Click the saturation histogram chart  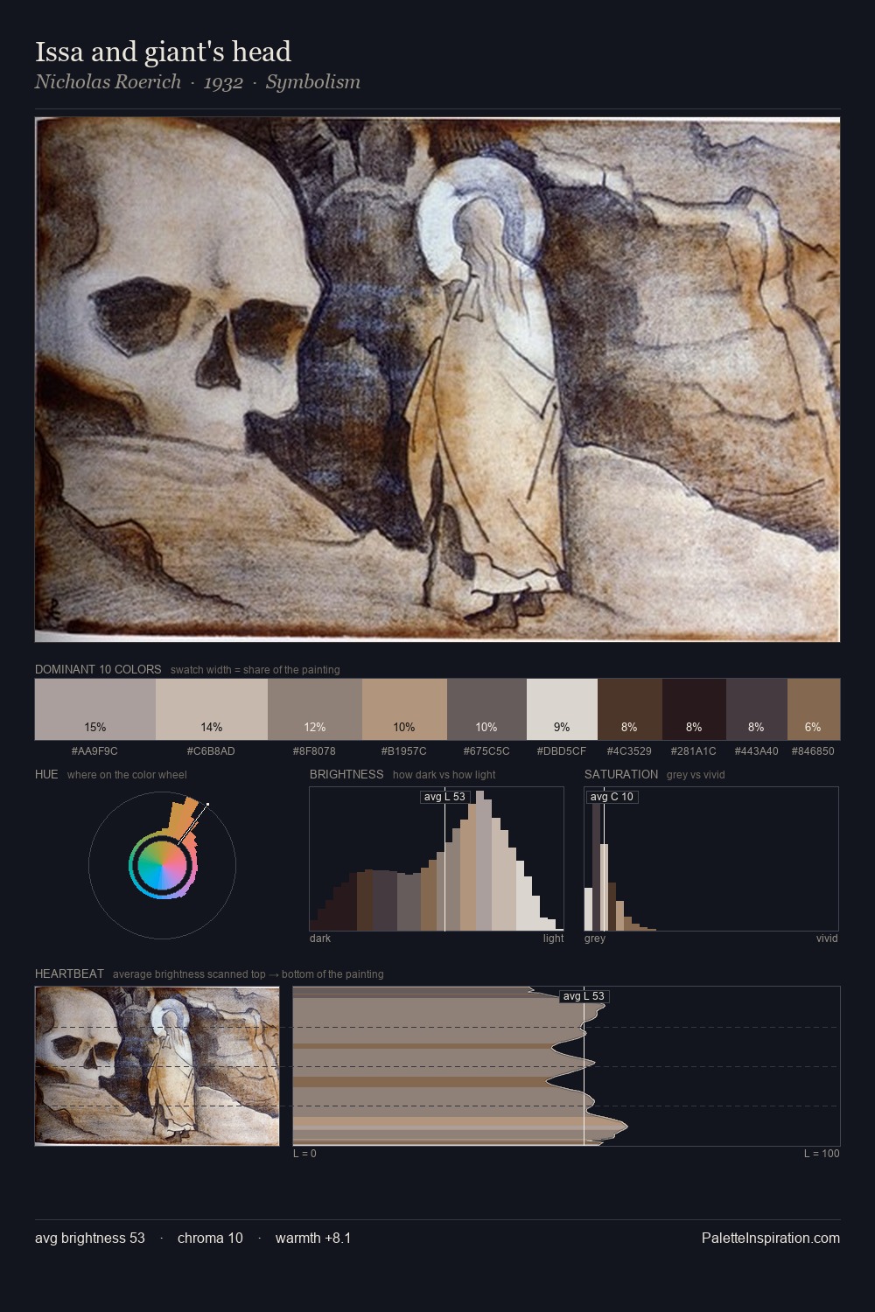pos(711,859)
